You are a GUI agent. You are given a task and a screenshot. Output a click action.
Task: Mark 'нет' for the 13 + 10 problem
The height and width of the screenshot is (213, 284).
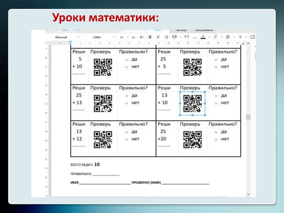click(216, 103)
